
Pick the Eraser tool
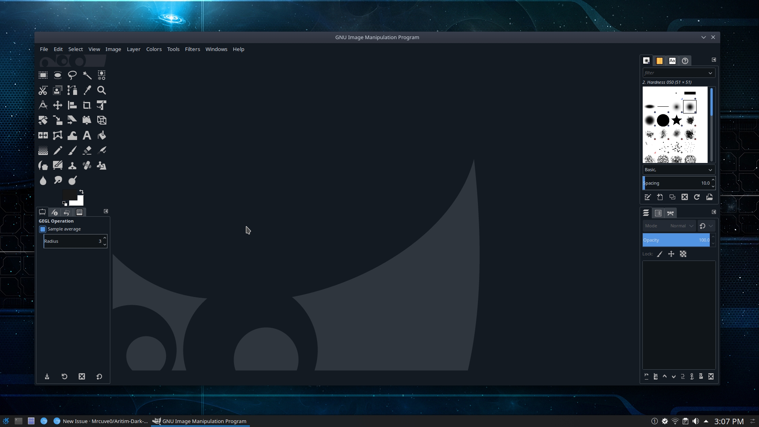[87, 150]
